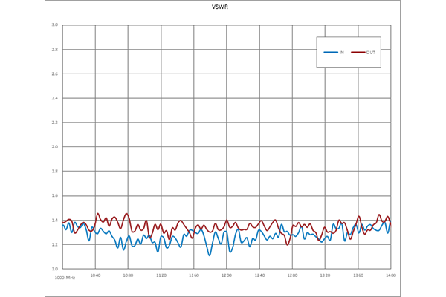Select the lowest blue IN trace dip

[210, 254]
